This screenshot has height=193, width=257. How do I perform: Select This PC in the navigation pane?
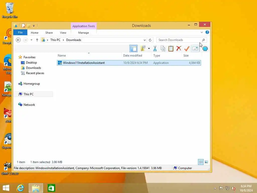point(28,94)
